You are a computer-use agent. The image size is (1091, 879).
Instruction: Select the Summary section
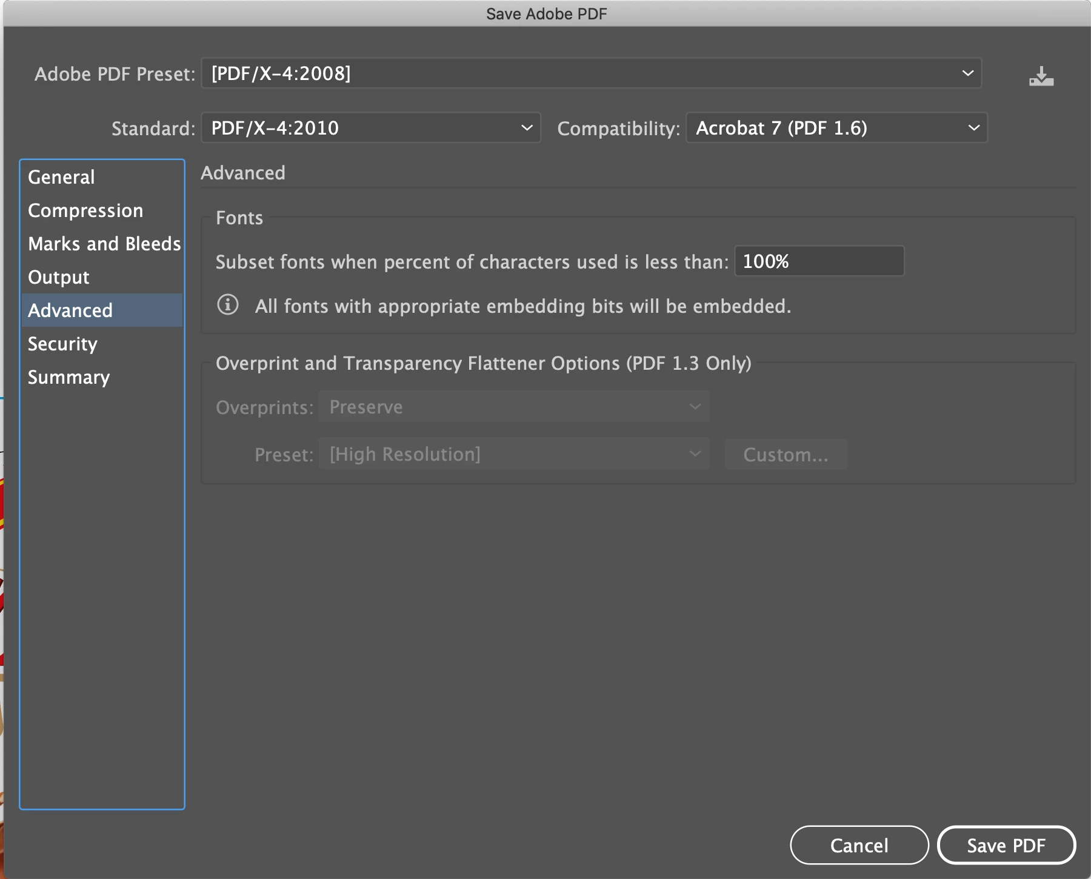pyautogui.click(x=102, y=377)
